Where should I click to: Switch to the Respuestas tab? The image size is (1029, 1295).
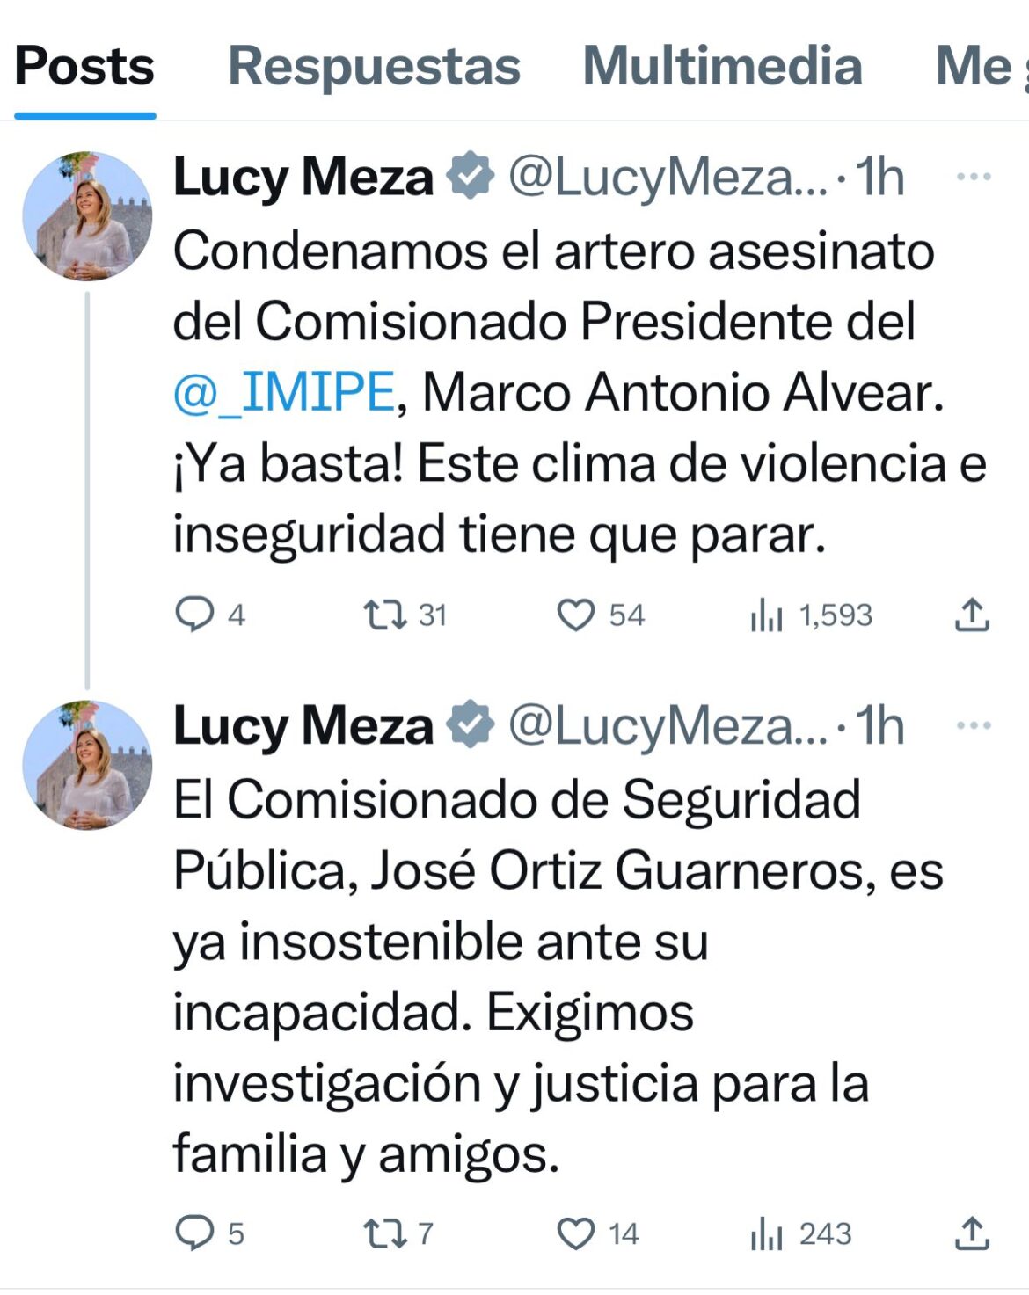click(374, 67)
